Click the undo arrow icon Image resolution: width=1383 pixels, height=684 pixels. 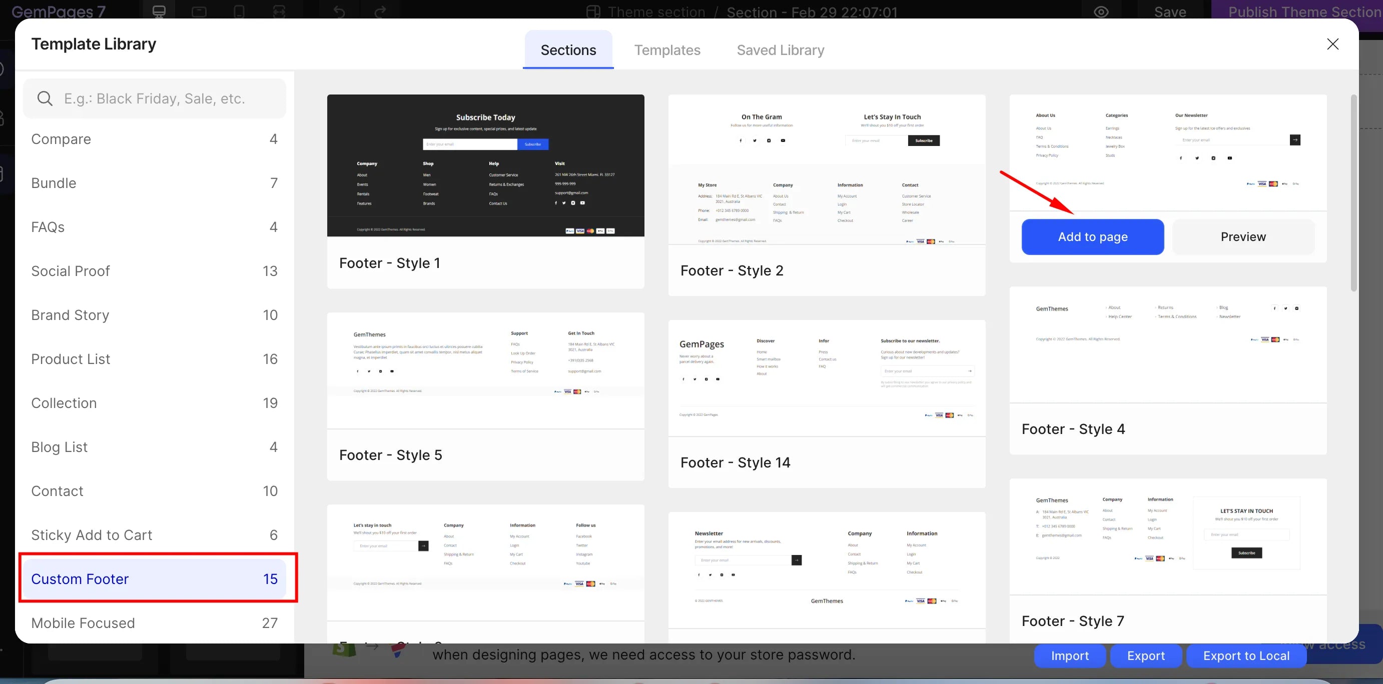tap(339, 11)
